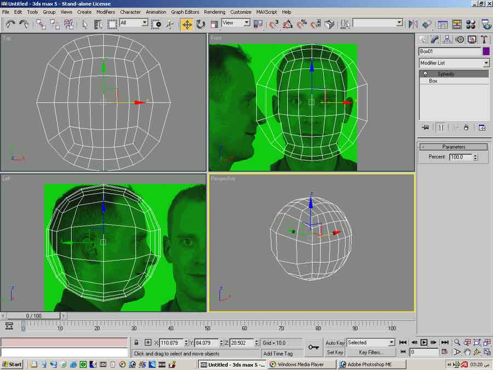This screenshot has width=493, height=370.
Task: Activate the Select Object arrow tool
Action: pos(84,24)
